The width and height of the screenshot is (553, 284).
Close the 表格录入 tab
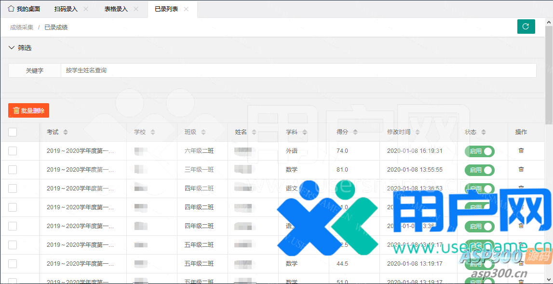pyautogui.click(x=136, y=9)
